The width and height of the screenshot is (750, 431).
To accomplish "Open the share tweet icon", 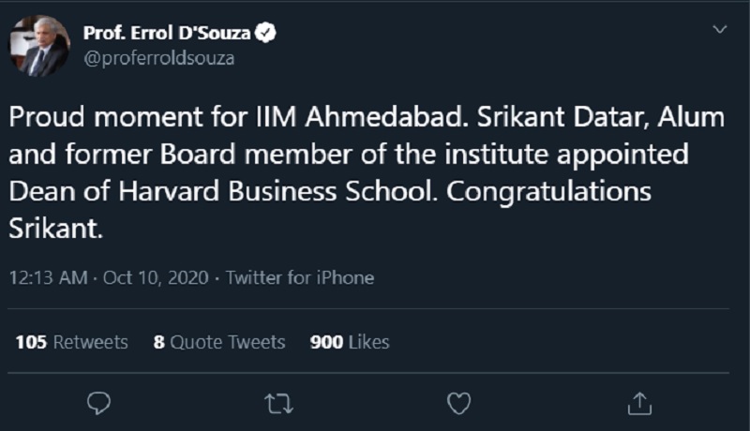I will [x=638, y=403].
